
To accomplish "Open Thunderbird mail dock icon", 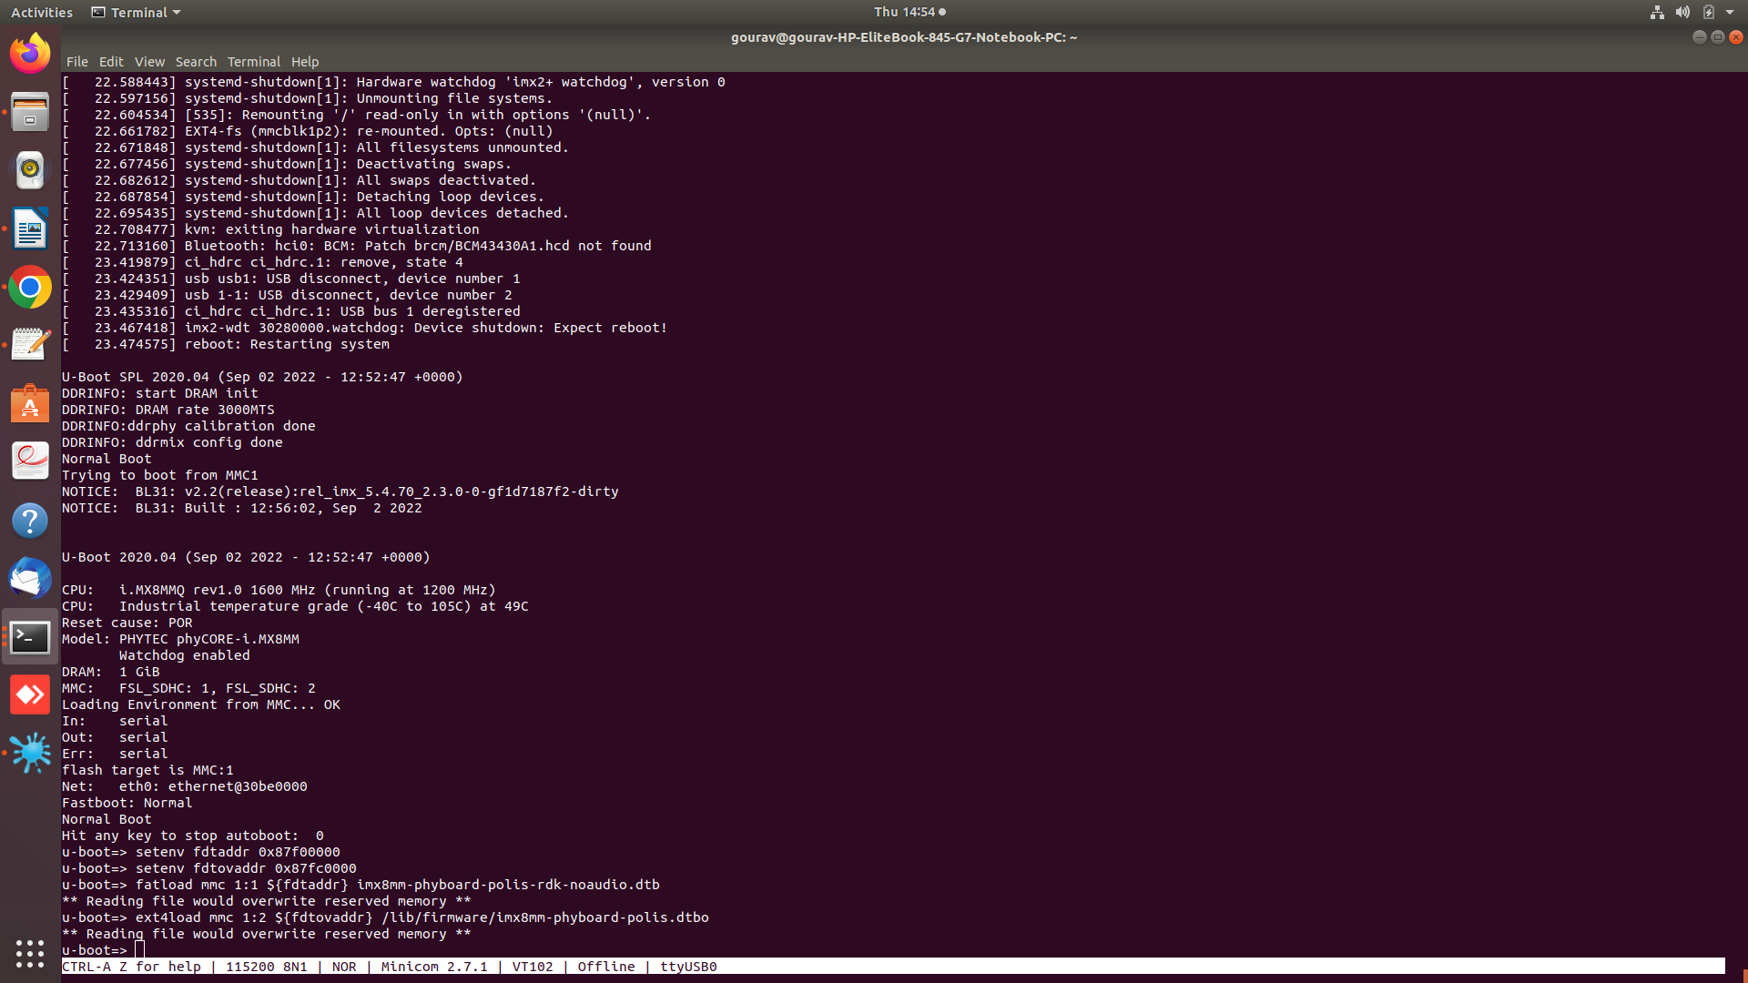I will (x=30, y=579).
